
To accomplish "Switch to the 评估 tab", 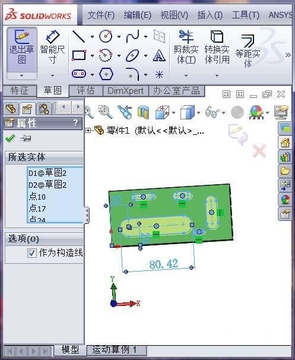I will (x=85, y=91).
